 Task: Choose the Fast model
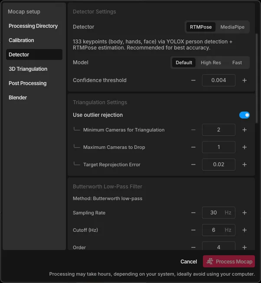pos(237,63)
